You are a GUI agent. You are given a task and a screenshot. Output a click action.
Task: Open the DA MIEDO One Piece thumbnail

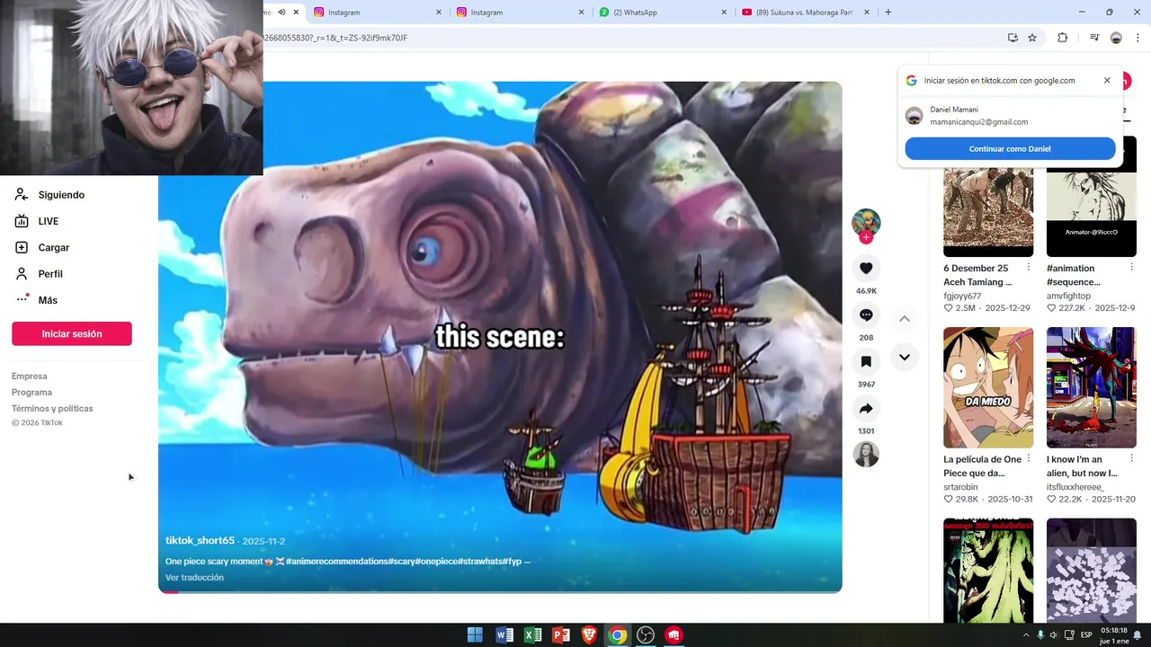tap(988, 387)
